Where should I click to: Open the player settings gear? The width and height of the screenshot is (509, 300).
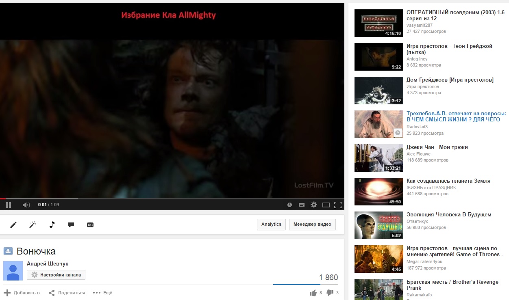314,205
